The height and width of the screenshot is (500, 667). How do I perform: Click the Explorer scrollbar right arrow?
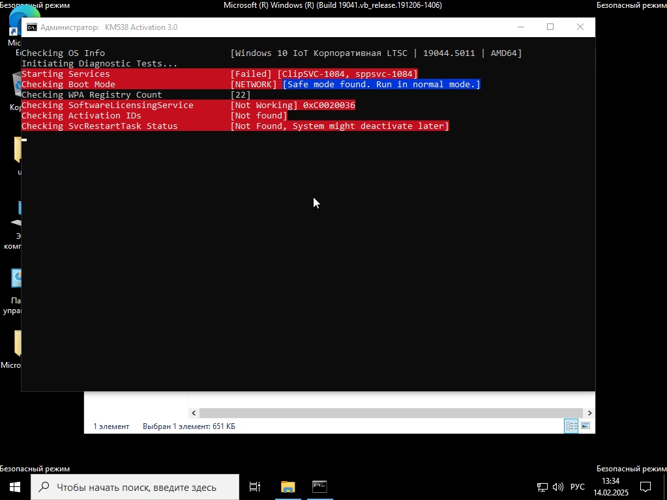point(589,413)
